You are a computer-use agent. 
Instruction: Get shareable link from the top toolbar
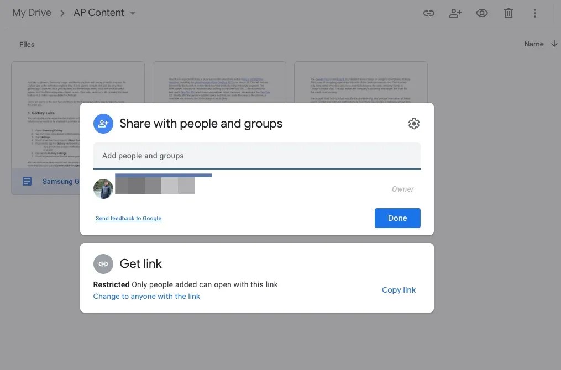pyautogui.click(x=429, y=13)
